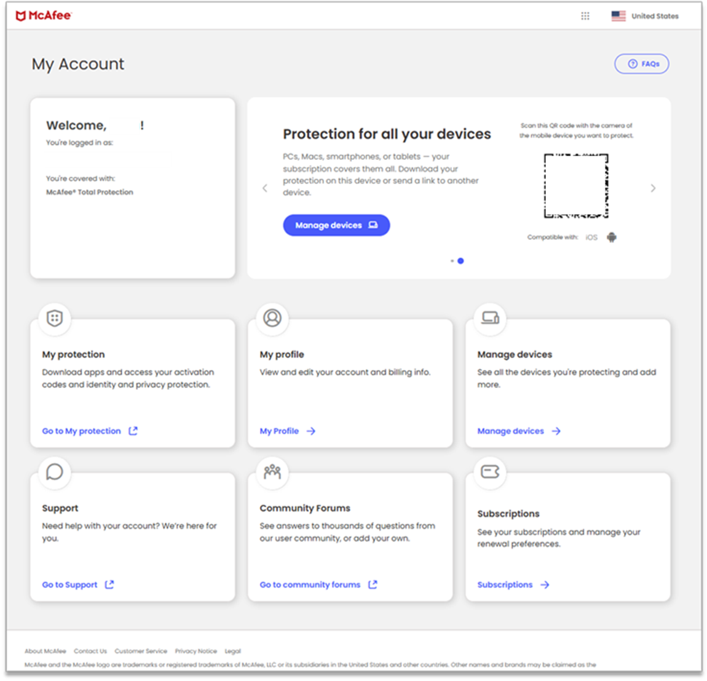707x681 pixels.
Task: Open Contact Us in the footer
Action: [90, 651]
